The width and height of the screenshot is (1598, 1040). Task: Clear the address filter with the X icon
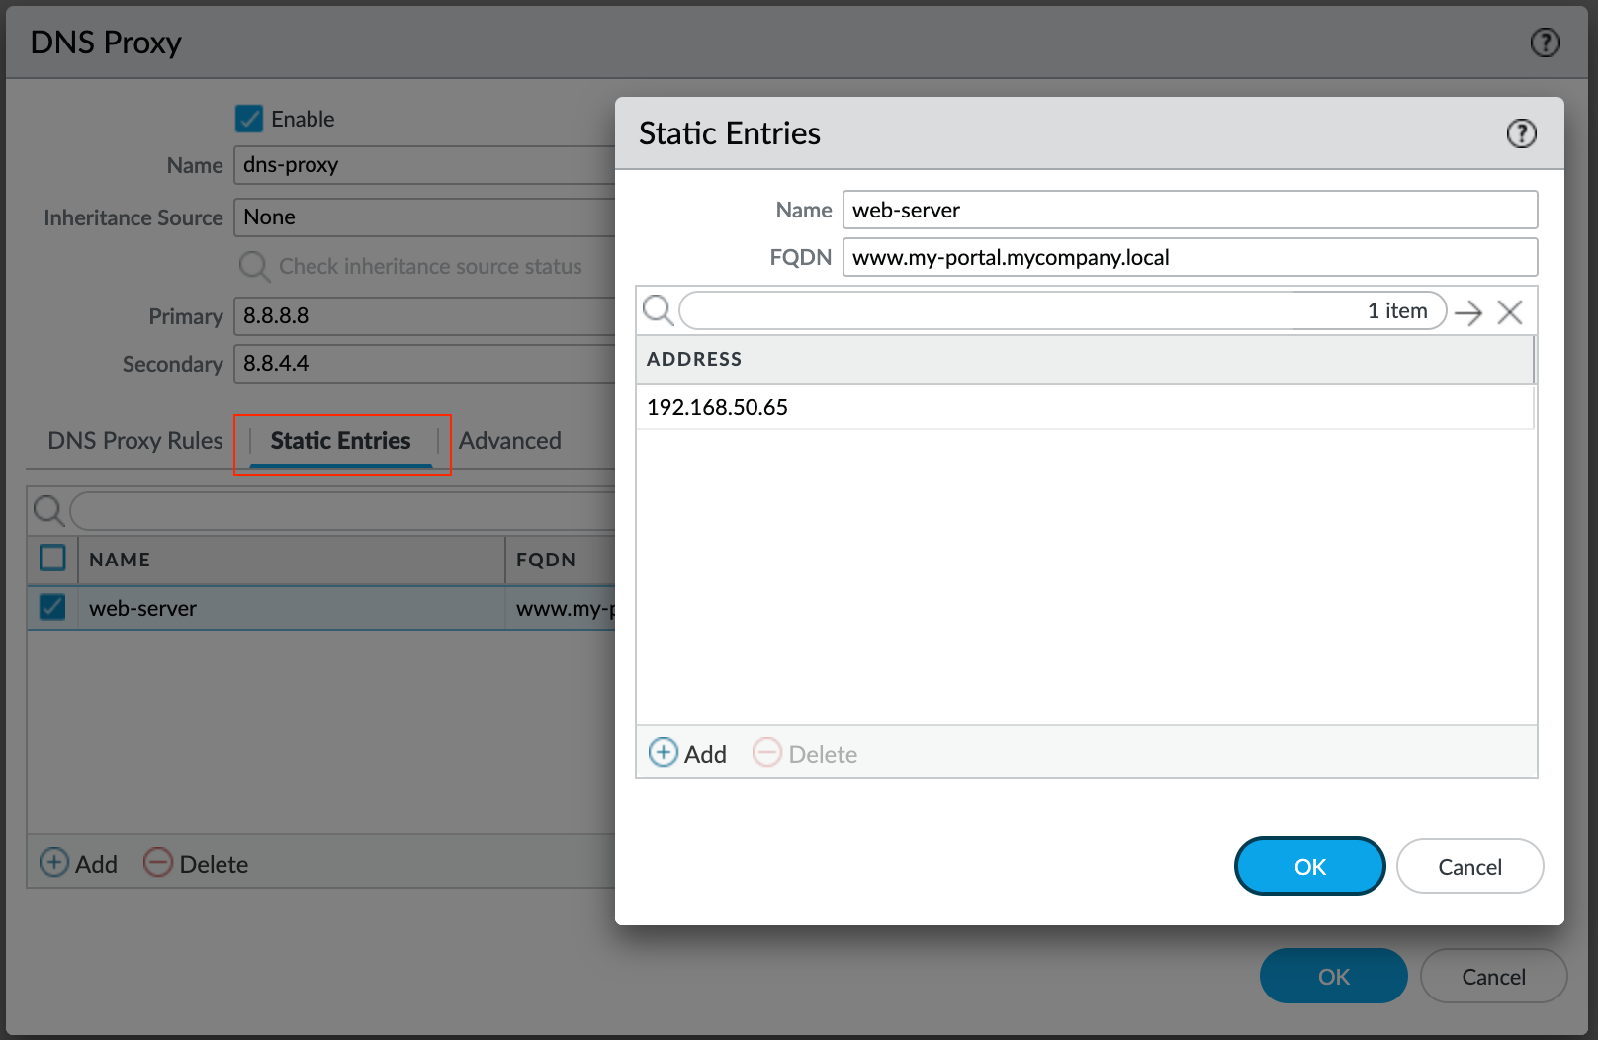[x=1510, y=312]
